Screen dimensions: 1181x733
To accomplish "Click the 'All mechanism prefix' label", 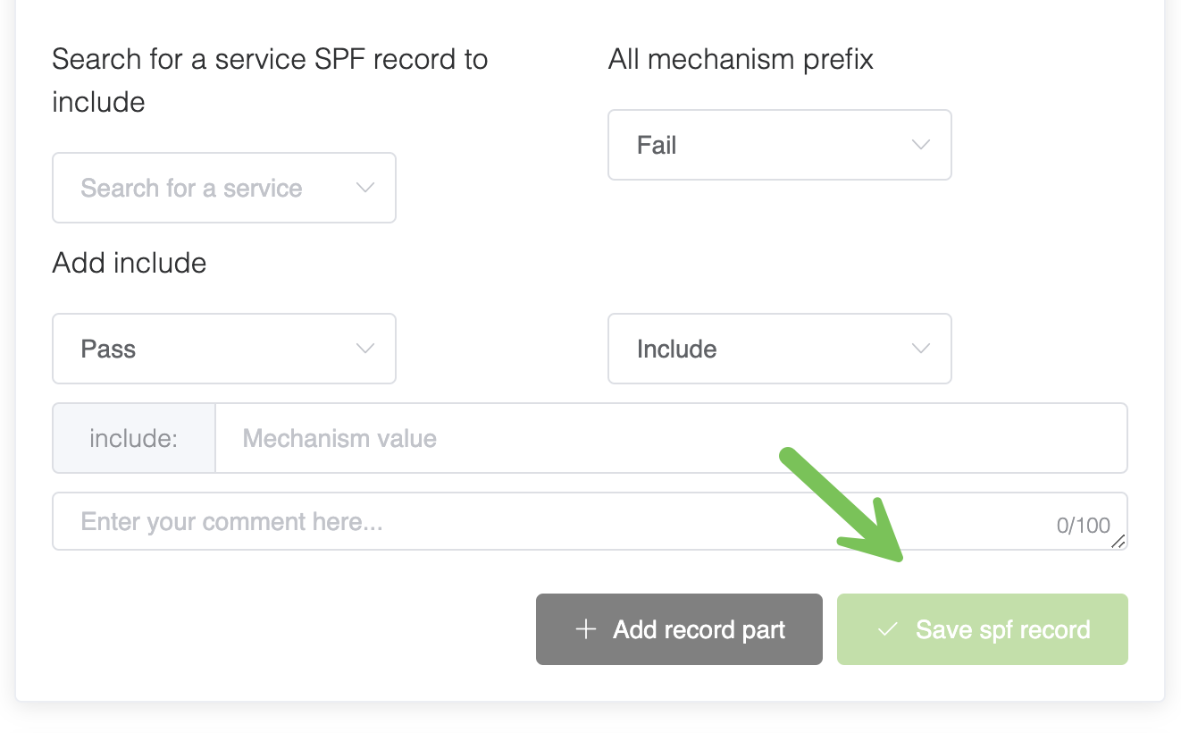I will point(741,59).
